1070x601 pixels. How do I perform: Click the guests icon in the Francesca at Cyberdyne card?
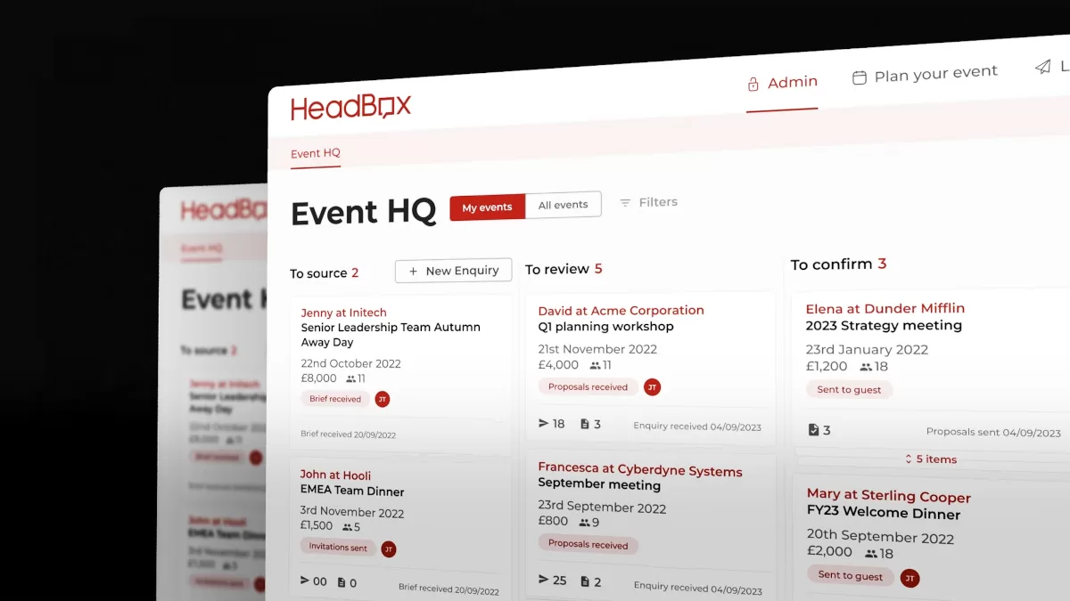[584, 523]
